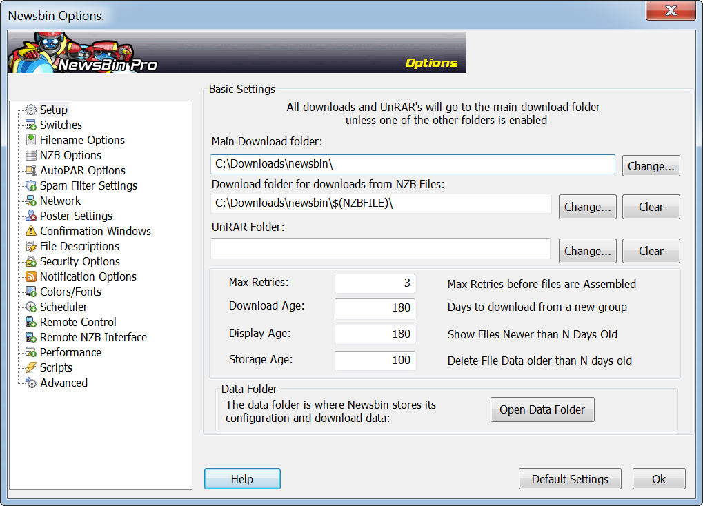
Task: Click the Scheduler clock icon
Action: click(31, 307)
